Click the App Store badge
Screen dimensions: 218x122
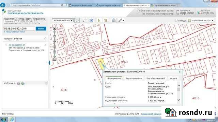(x=185, y=12)
